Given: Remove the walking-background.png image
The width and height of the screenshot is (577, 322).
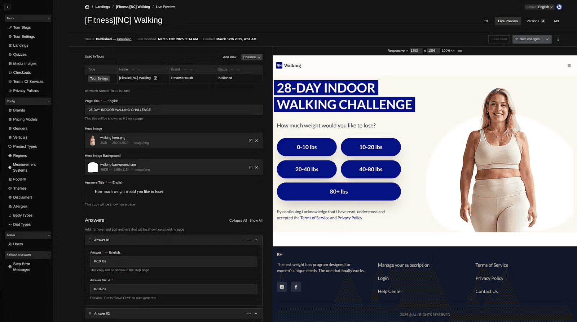Looking at the screenshot, I should tap(257, 168).
